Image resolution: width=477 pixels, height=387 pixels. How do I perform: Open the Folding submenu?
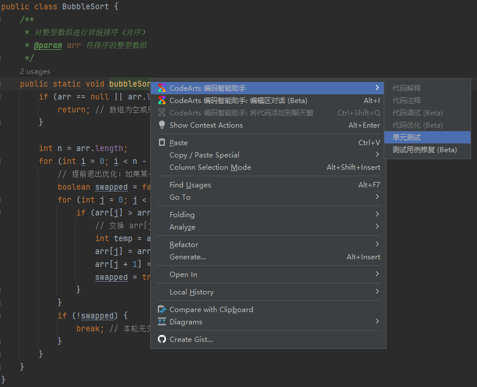click(x=182, y=215)
